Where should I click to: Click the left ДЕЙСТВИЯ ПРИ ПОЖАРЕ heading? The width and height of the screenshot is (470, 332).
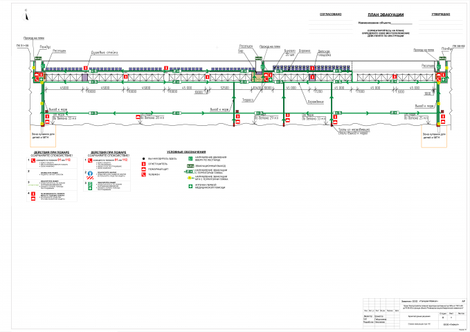(x=51, y=153)
